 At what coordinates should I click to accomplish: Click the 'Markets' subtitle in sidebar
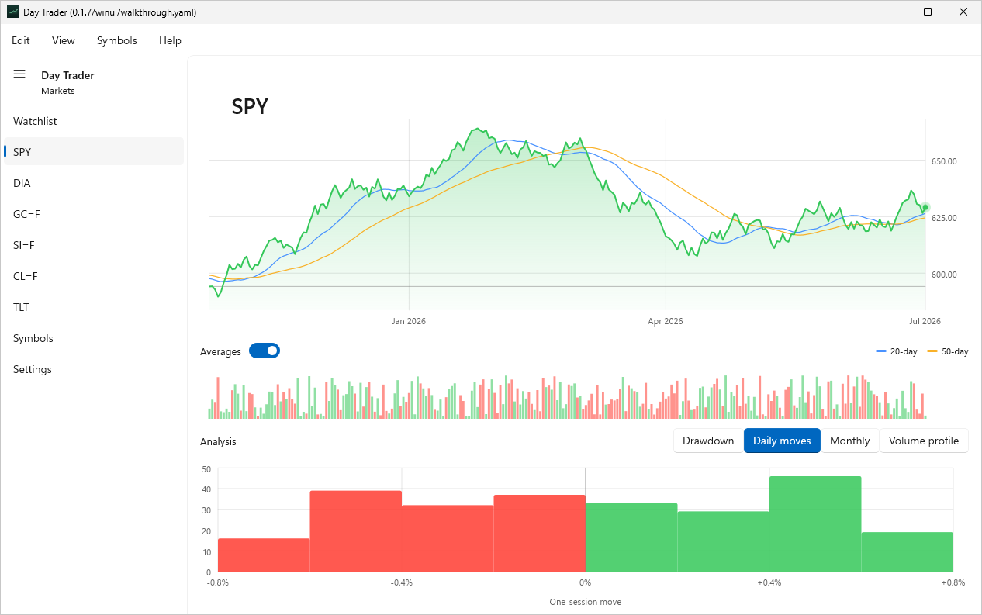tap(58, 91)
